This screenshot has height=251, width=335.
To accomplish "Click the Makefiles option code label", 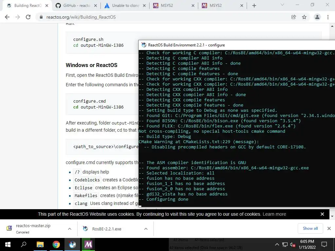I will point(86,196).
